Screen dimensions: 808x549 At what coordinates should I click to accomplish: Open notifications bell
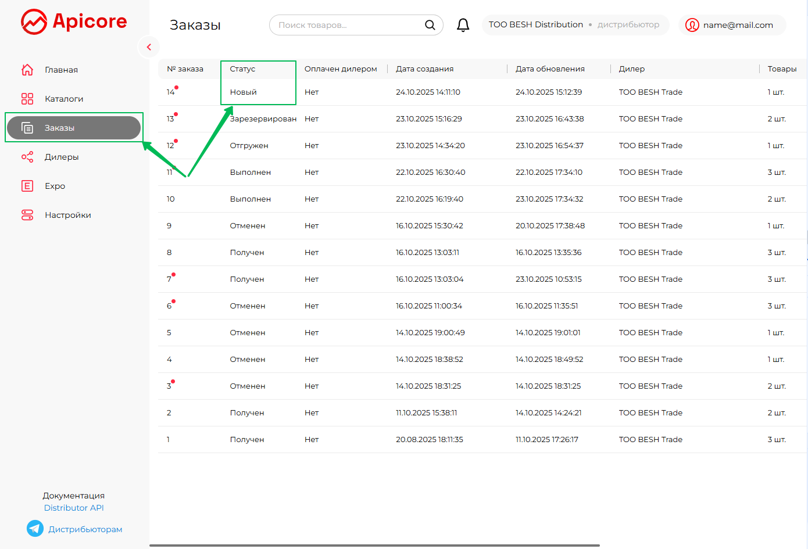click(x=463, y=25)
